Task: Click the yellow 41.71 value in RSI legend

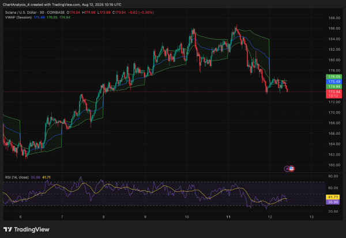Action: coord(46,177)
